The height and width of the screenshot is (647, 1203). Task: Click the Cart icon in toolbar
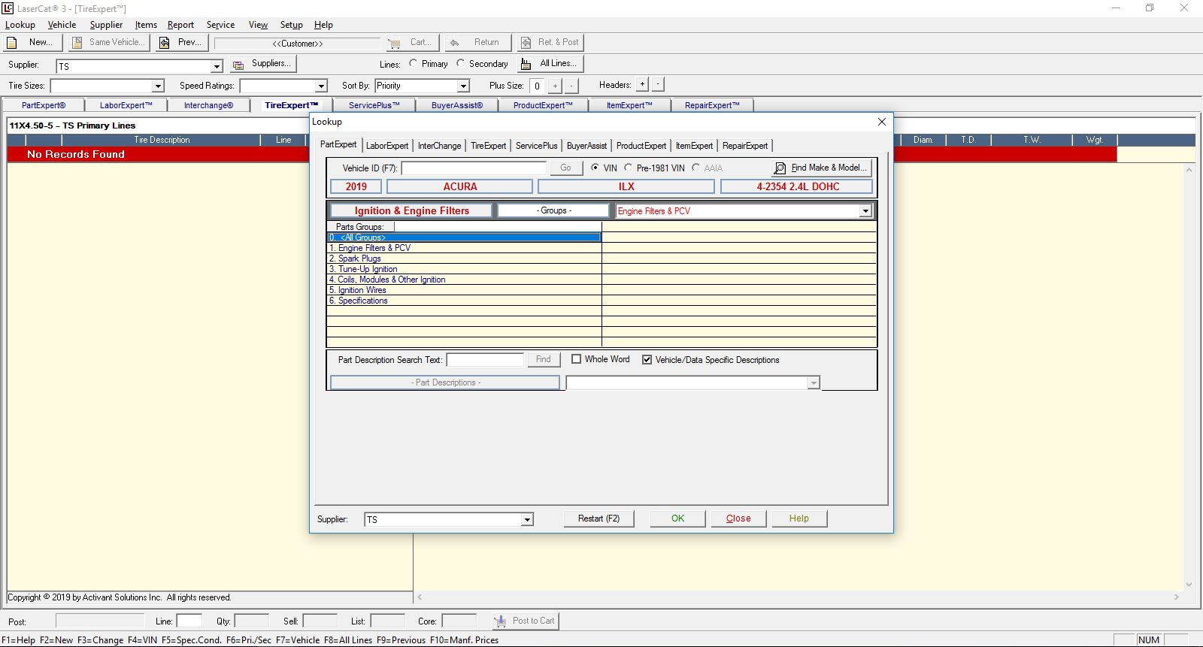point(394,43)
